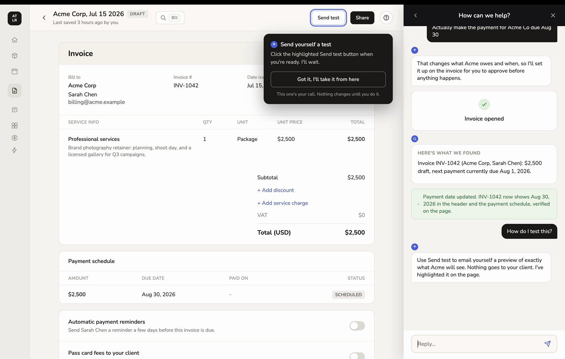This screenshot has height=359, width=565.
Task: Open the Calendar icon in sidebar
Action: (x=14, y=71)
